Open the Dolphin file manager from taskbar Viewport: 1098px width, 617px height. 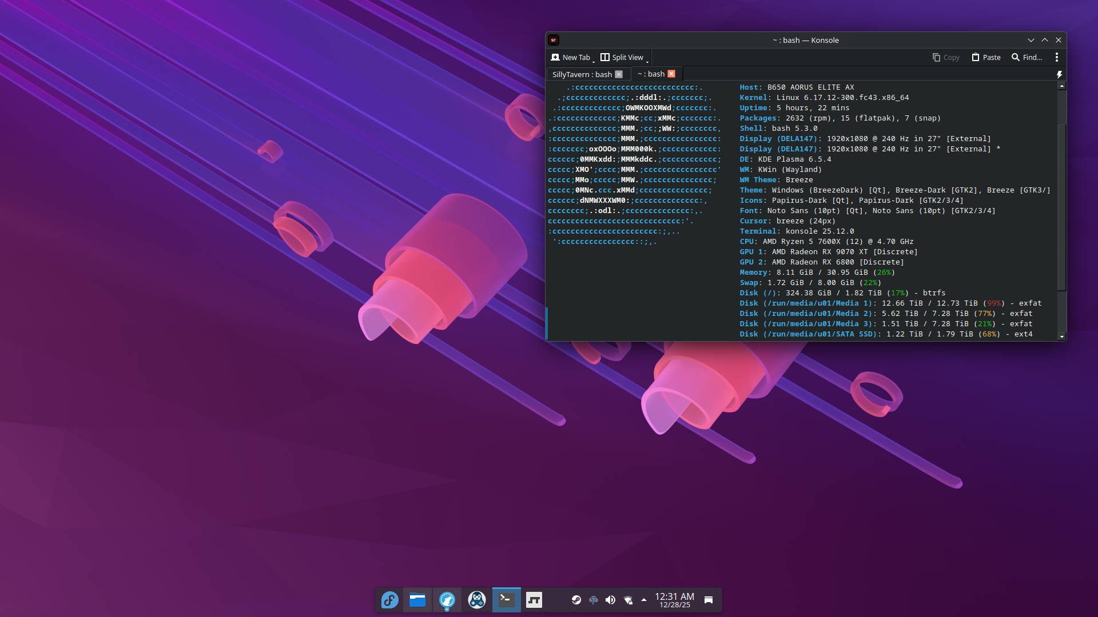(x=417, y=600)
